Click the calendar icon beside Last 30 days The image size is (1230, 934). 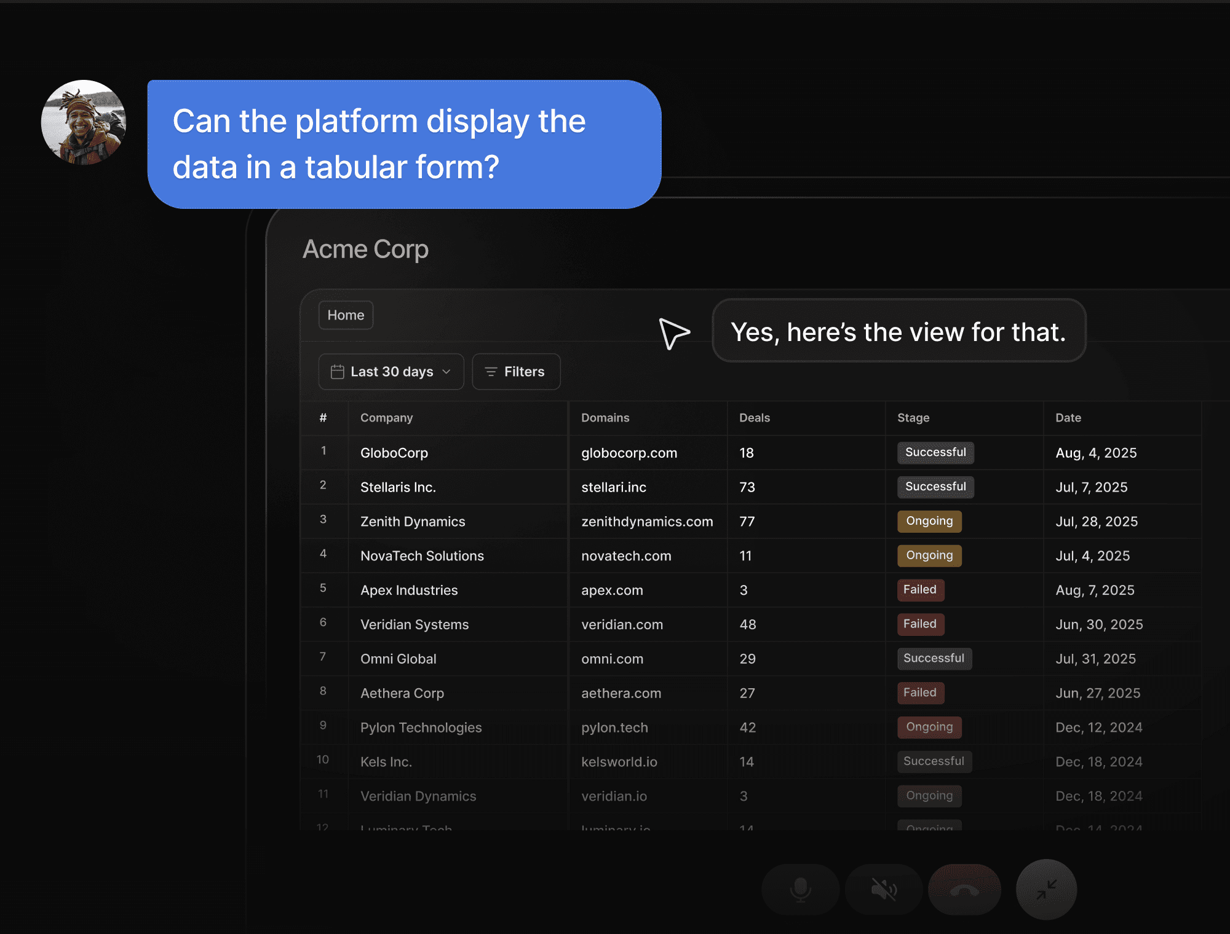tap(337, 372)
